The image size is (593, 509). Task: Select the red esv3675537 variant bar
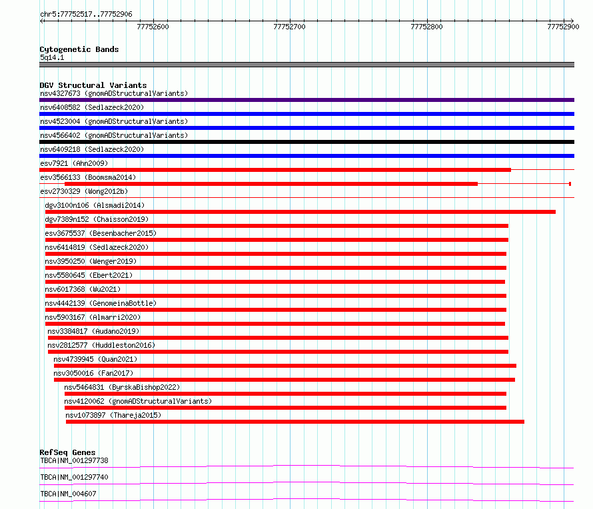[x=277, y=240]
